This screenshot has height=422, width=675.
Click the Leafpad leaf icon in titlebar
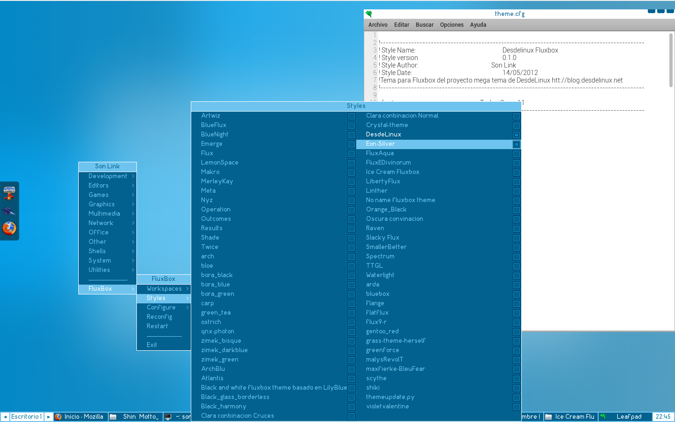369,14
